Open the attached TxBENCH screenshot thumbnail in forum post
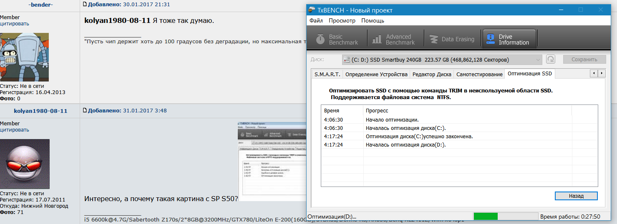The image size is (617, 224). [272, 161]
